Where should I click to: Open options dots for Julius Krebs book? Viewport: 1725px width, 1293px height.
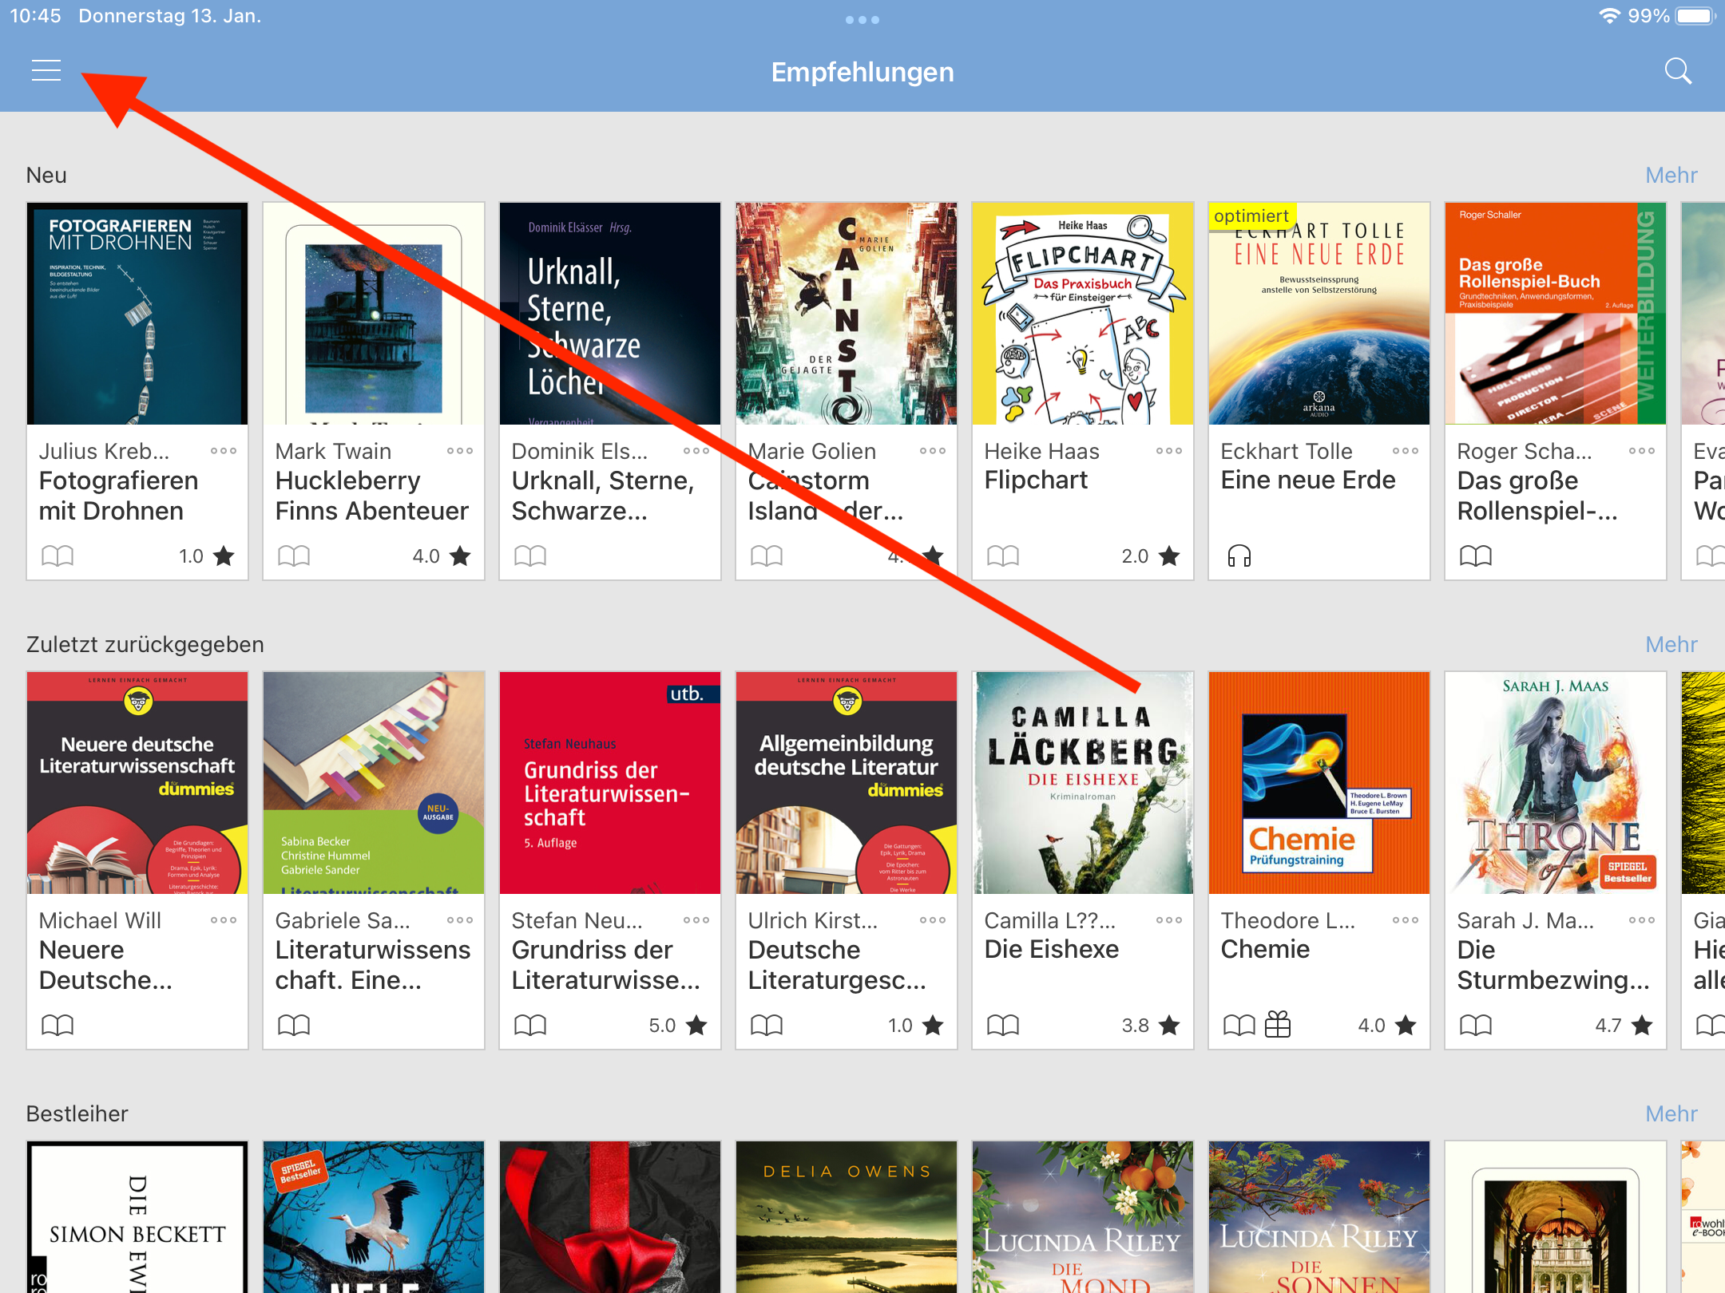pos(224,451)
